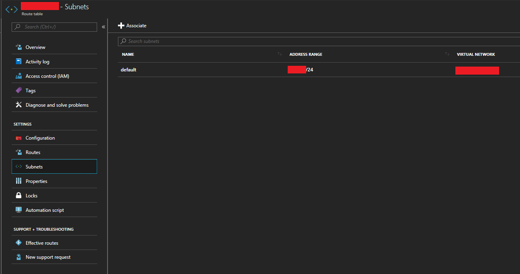Create a New support request
Screen dimensions: 520x274
[54, 257]
